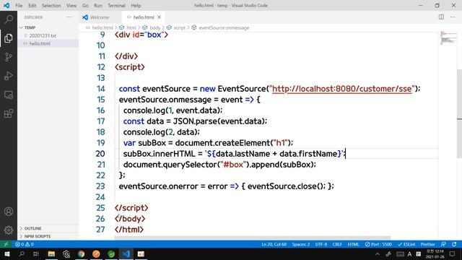Screen dimensions: 462x260
Task: Click the remote window status bar icon
Action: [6, 244]
